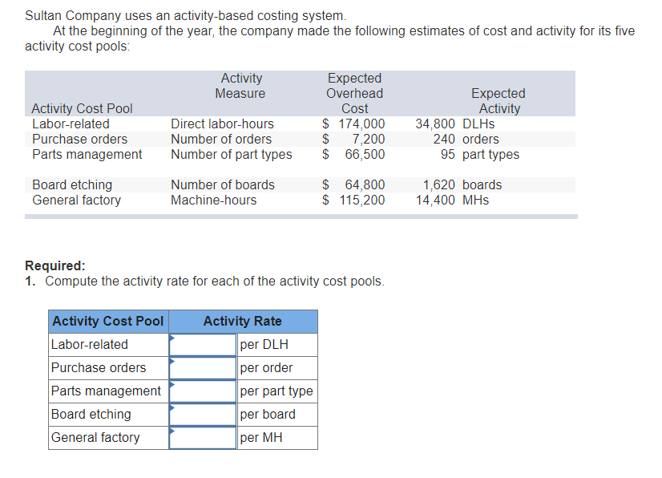Select the Activity Cost Pool column header
This screenshot has height=478, width=662.
coord(108,321)
